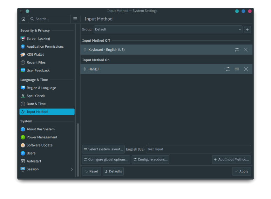The height and width of the screenshot is (199, 271).
Task: Close window with pink titlebar button
Action: [x=250, y=11]
